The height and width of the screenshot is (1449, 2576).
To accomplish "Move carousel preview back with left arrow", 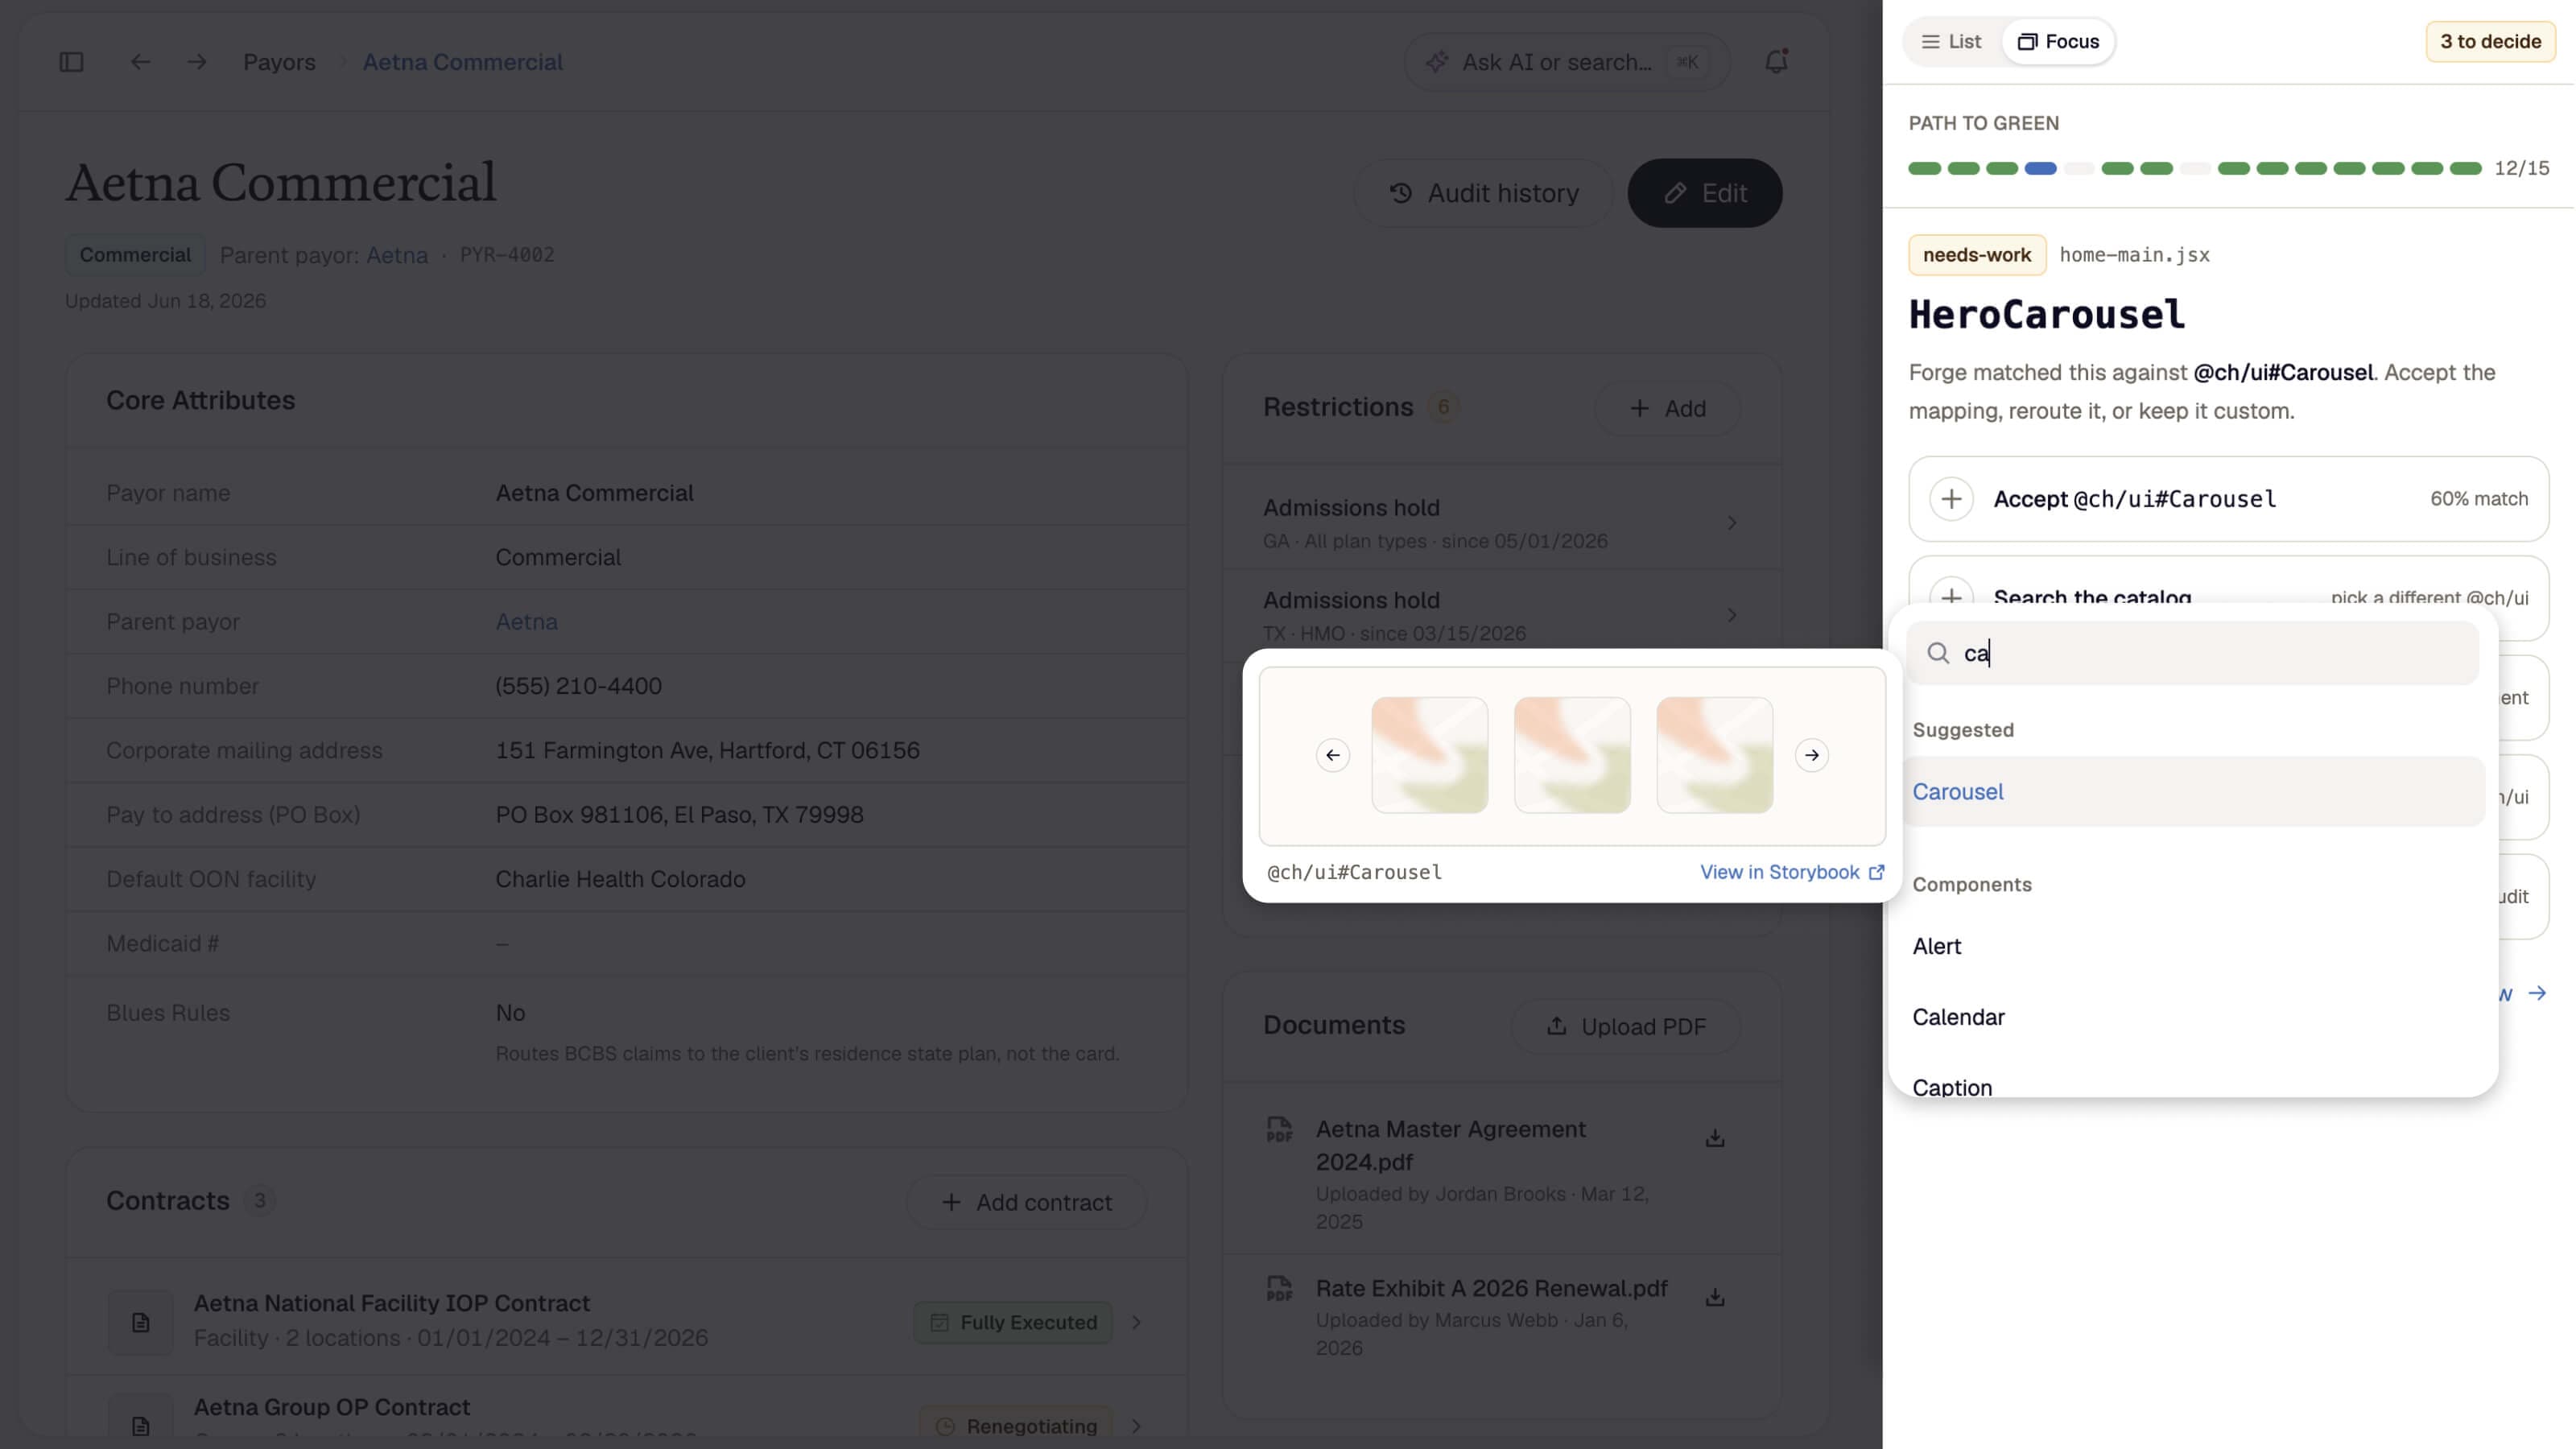I will pos(1333,755).
